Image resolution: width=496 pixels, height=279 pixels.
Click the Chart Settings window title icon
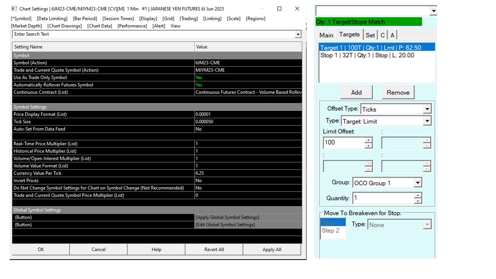pos(14,9)
